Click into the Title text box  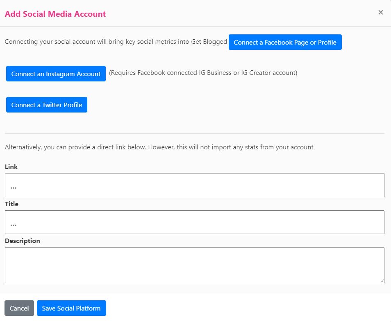pos(194,222)
